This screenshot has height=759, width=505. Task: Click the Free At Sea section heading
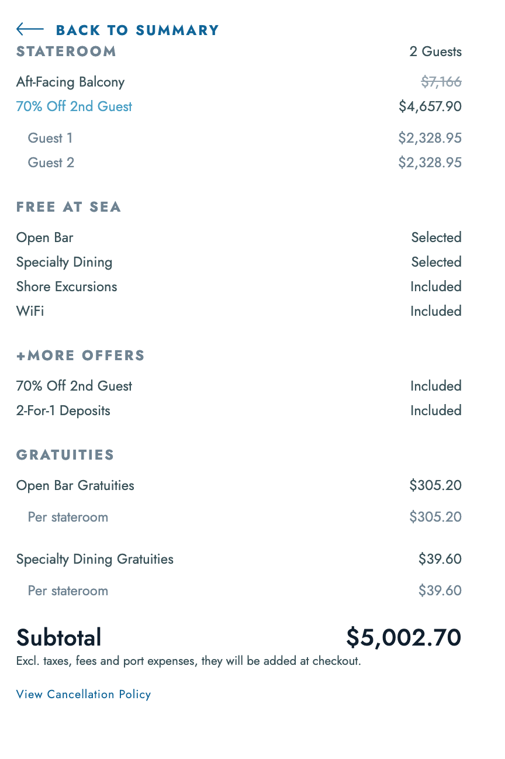pos(69,207)
